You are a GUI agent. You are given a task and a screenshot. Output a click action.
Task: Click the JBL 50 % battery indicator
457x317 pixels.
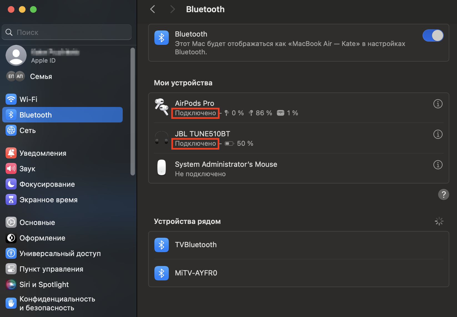coord(239,144)
